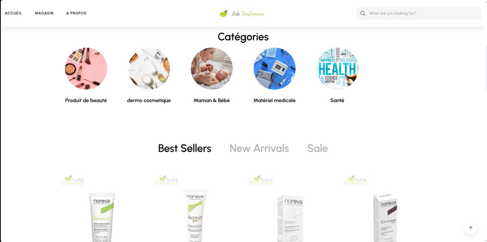Click the Santé category label
Image resolution: width=487 pixels, height=242 pixels.
337,100
